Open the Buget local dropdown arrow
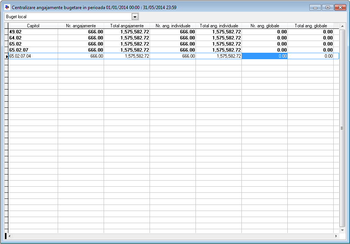Viewport: 350px width, 244px height. [135, 17]
